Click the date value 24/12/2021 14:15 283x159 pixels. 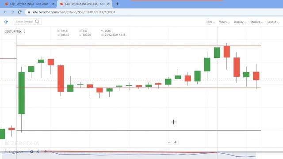pos(115,35)
